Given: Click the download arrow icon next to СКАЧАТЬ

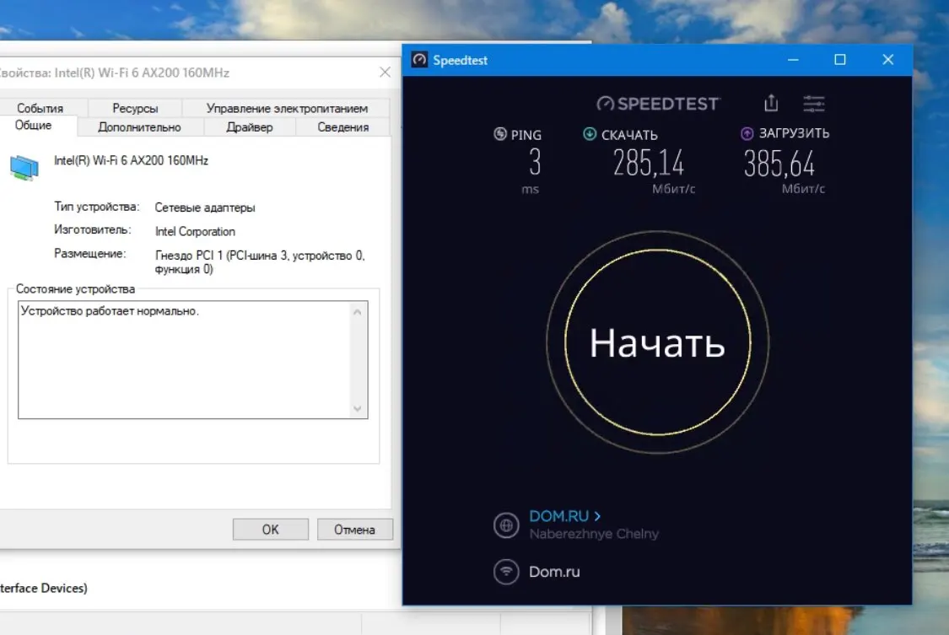Looking at the screenshot, I should pyautogui.click(x=590, y=133).
